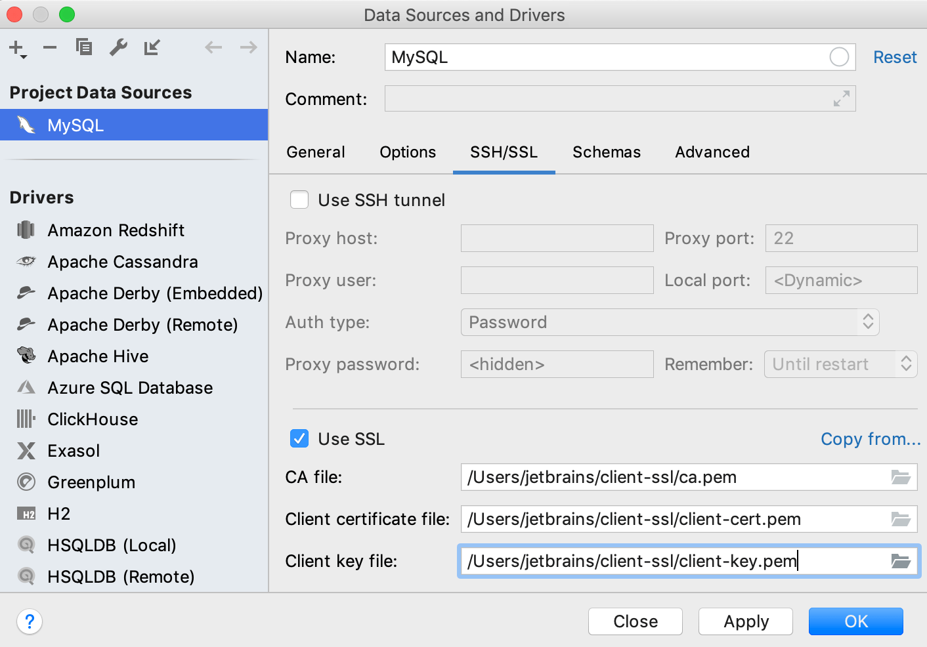
Task: Select the Exasol driver
Action: [x=134, y=451]
